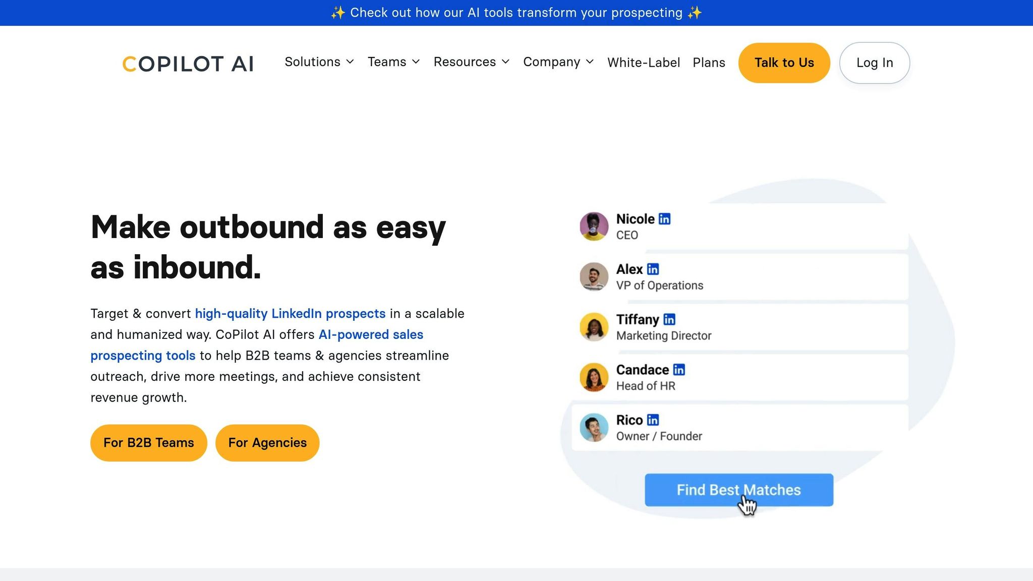Click the CoPilot AI logo
The width and height of the screenshot is (1033, 581).
coord(188,64)
